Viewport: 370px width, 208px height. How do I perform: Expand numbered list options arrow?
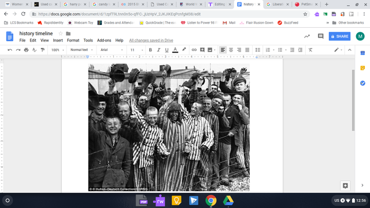point(273,50)
